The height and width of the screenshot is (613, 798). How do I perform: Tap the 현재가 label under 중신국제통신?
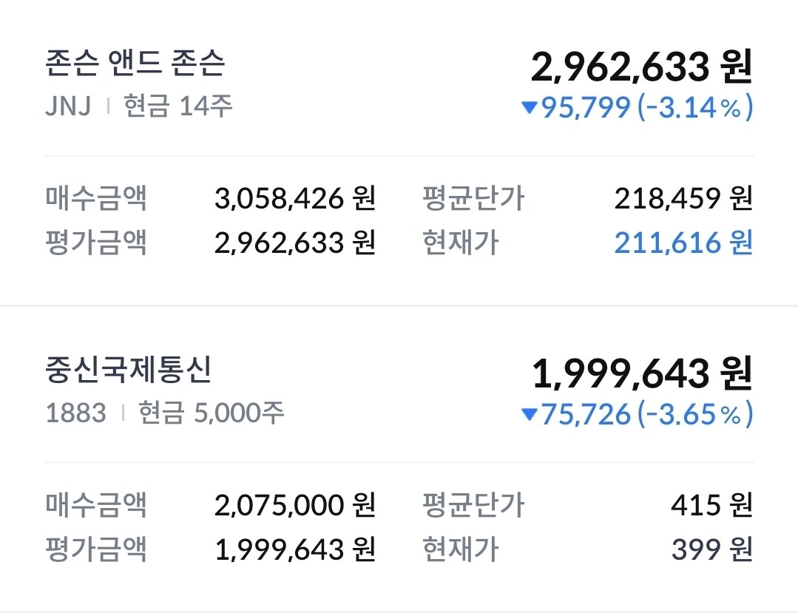(x=460, y=549)
